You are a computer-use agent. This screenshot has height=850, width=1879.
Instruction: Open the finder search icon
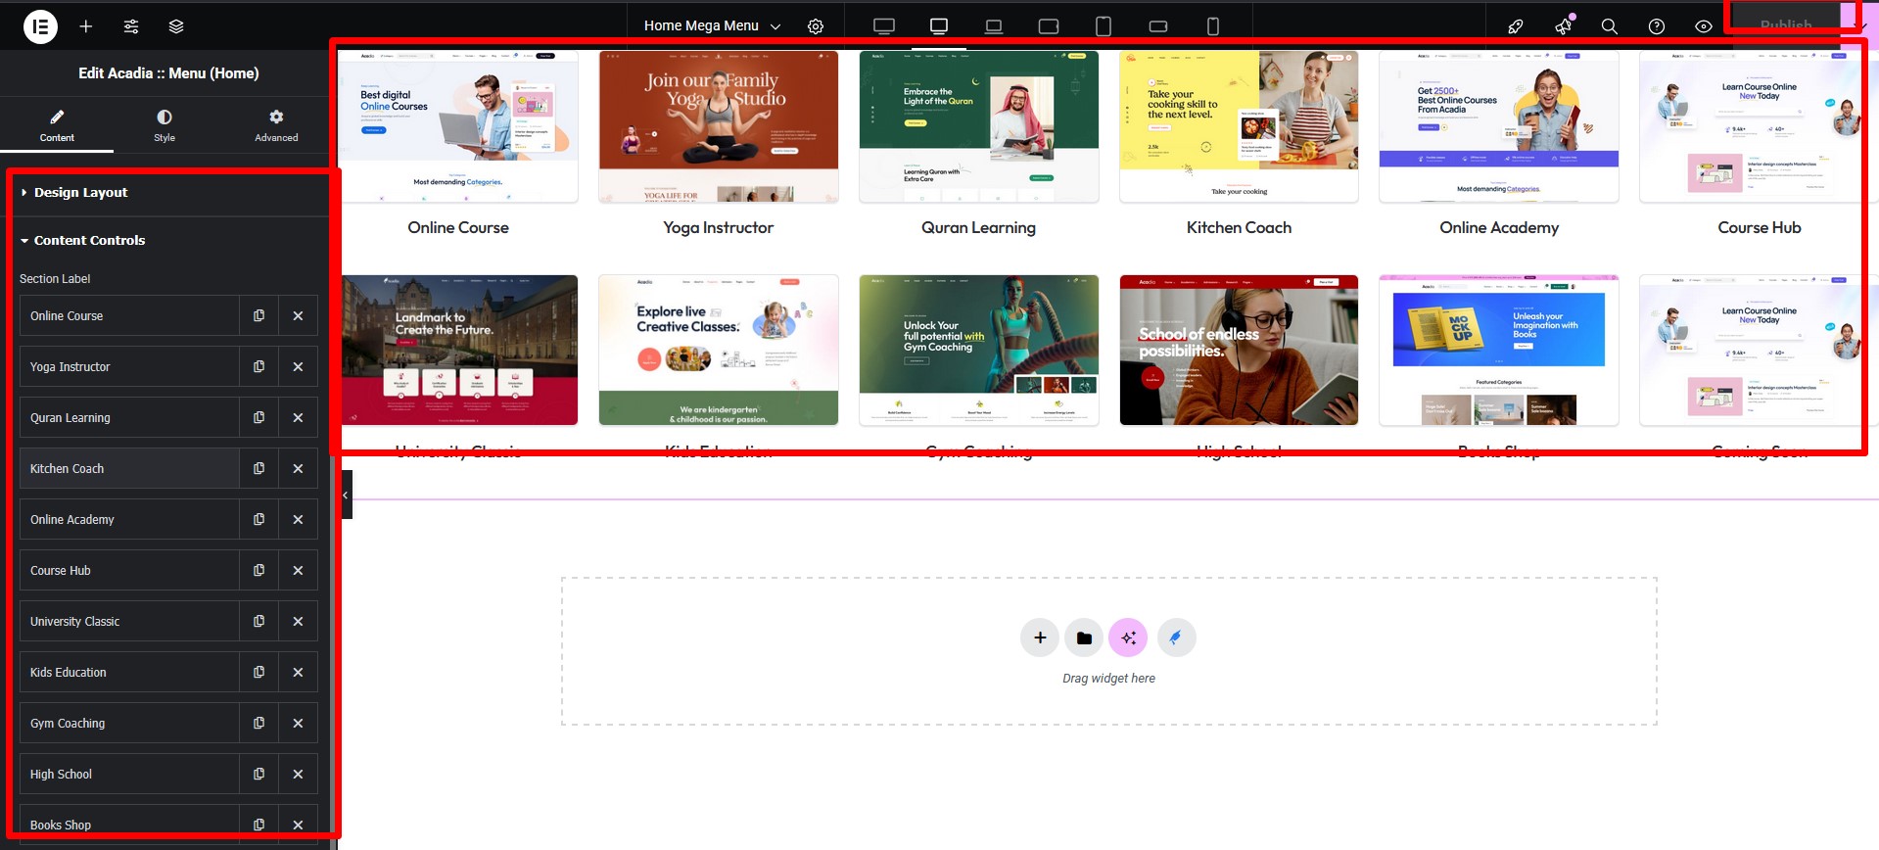pos(1610,26)
